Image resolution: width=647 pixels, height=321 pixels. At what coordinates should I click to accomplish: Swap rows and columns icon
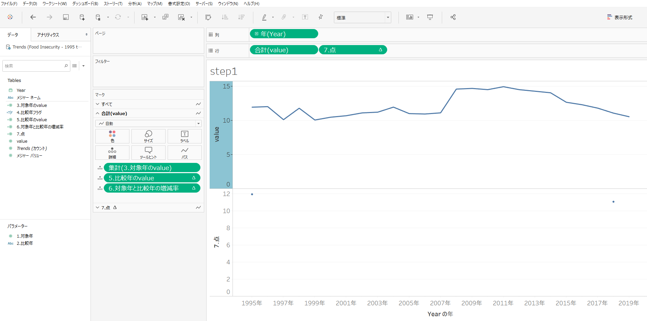coord(208,17)
